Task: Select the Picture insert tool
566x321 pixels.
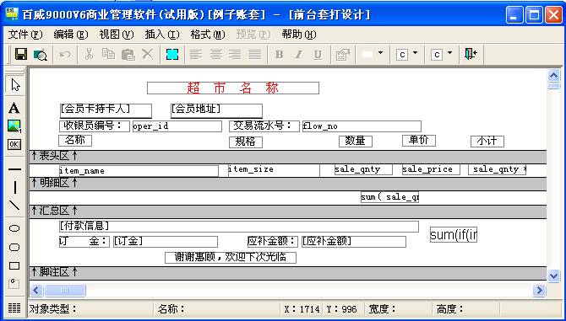Action: (14, 126)
